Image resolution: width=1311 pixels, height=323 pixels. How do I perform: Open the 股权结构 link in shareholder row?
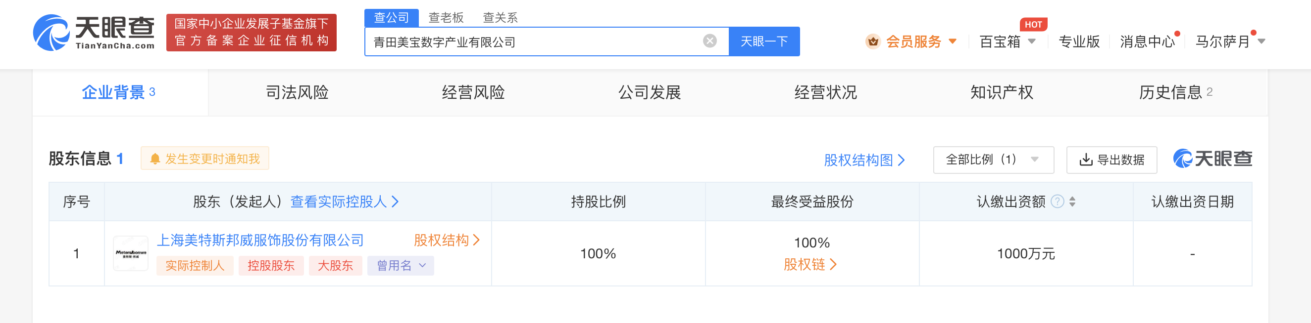(x=447, y=240)
